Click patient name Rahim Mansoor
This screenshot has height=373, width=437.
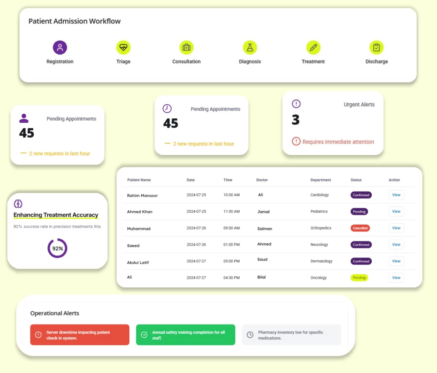click(x=142, y=195)
